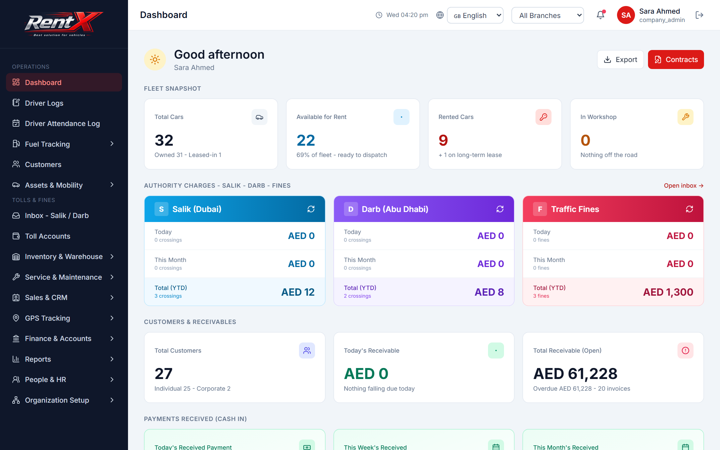Expand People & HR menu
The width and height of the screenshot is (720, 450).
[64, 379]
